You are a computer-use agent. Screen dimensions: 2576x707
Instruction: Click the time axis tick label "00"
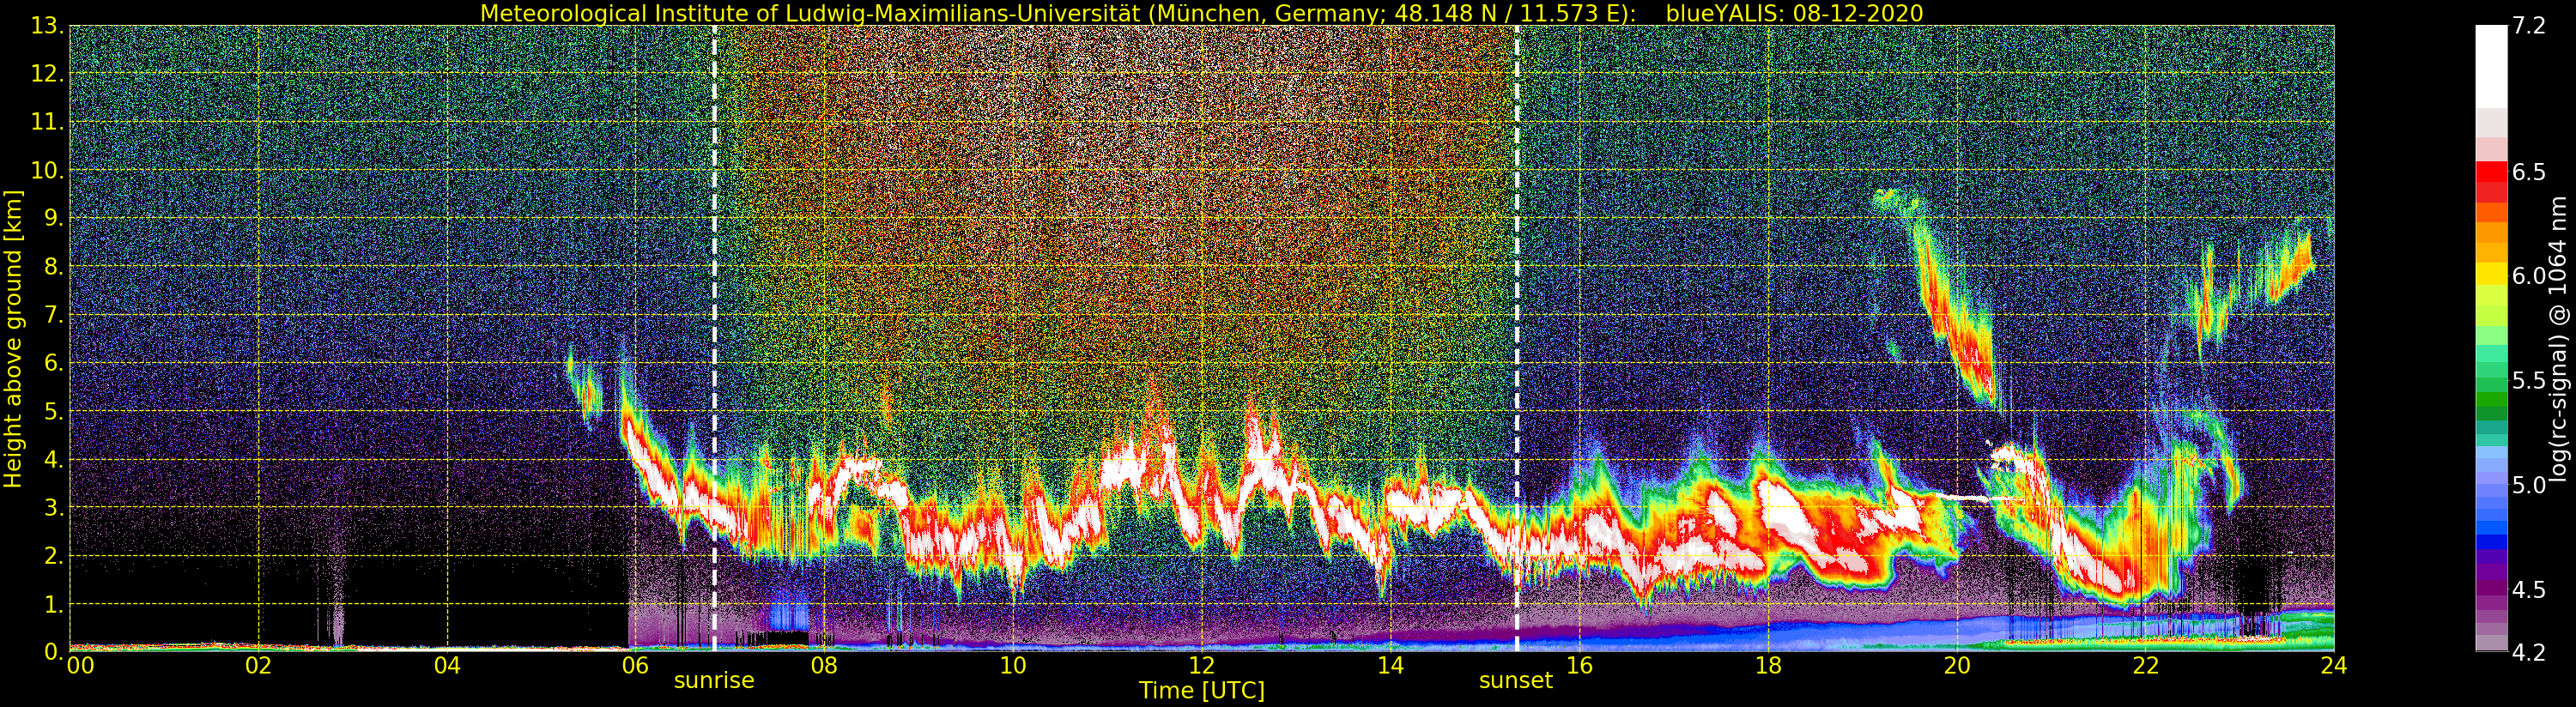(x=80, y=666)
